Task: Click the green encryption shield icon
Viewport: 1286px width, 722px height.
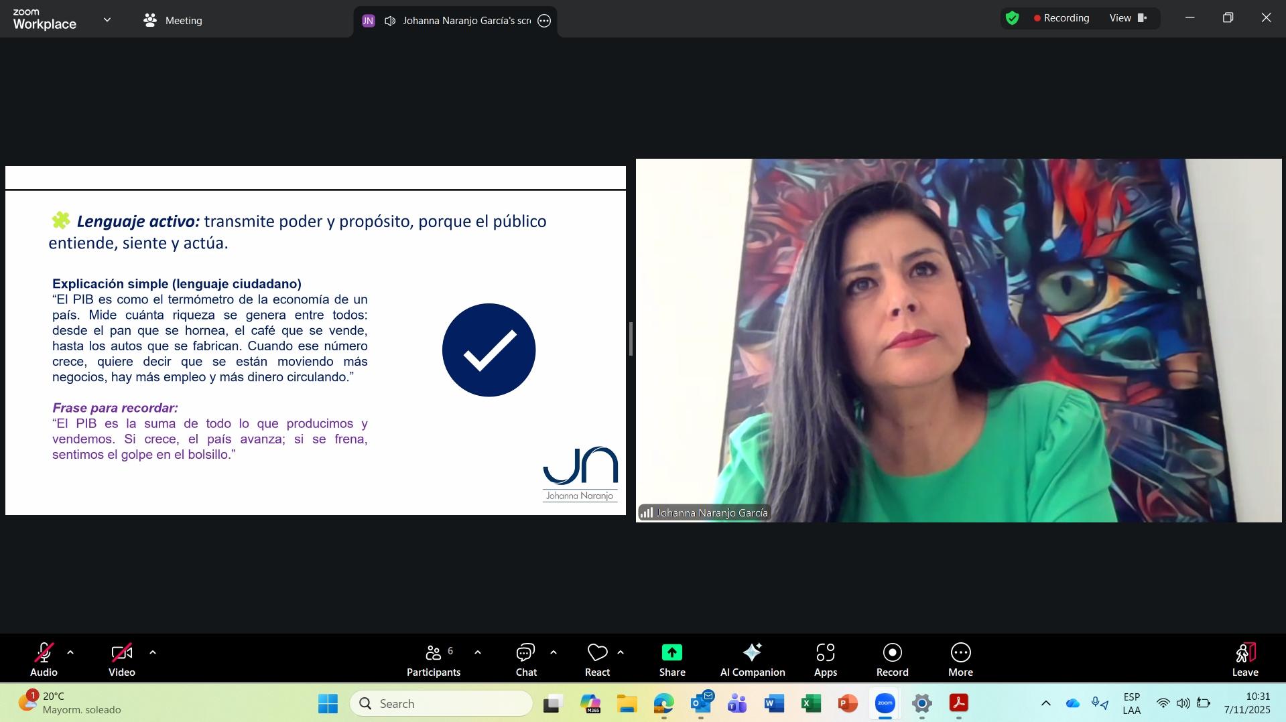Action: 1012,19
